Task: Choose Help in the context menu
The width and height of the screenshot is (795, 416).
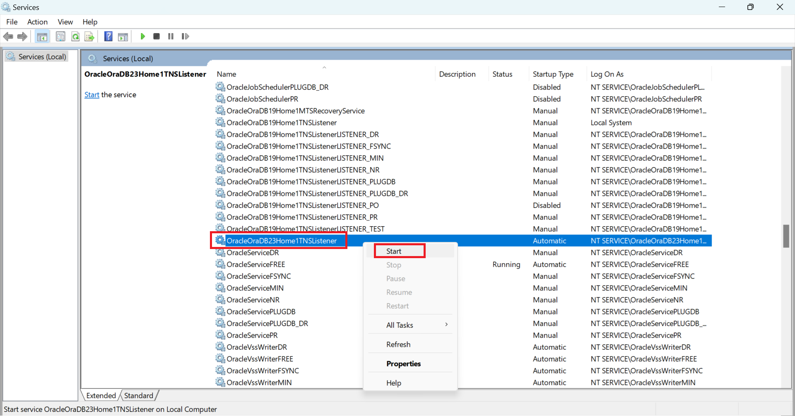Action: point(410,383)
